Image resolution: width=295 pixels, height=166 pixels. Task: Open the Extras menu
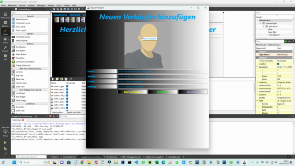pos(59,5)
